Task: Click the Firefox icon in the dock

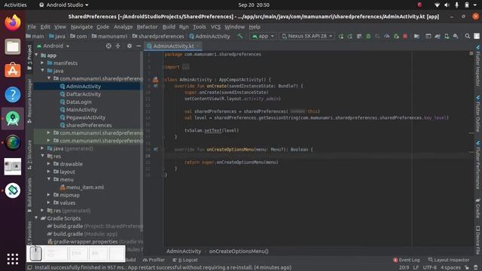Action: [13, 23]
